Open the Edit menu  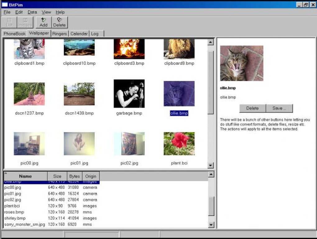(x=19, y=12)
